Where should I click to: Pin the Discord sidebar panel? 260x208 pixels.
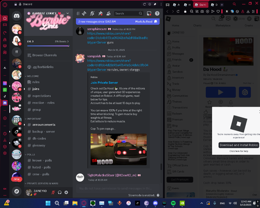click(155, 4)
